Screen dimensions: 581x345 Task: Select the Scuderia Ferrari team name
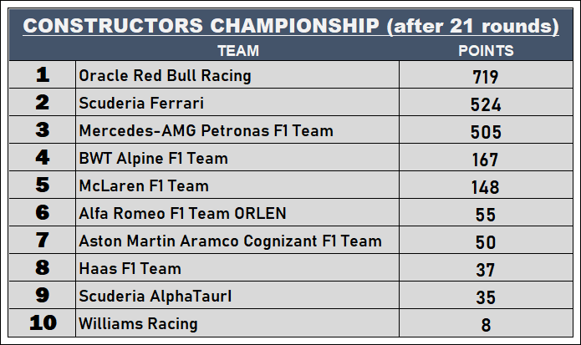(x=141, y=104)
